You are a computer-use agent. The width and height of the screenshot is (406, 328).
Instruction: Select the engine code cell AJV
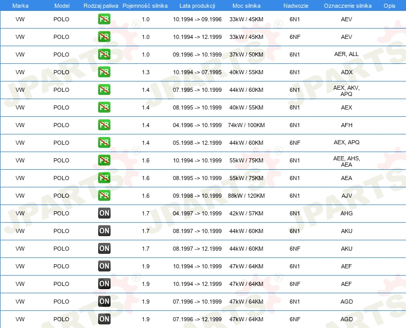[x=346, y=196]
